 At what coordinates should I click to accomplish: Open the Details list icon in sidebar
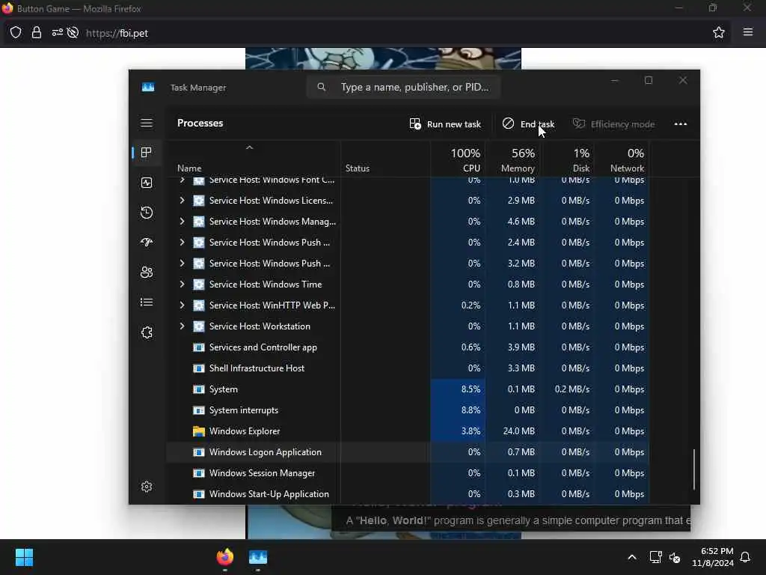click(147, 302)
